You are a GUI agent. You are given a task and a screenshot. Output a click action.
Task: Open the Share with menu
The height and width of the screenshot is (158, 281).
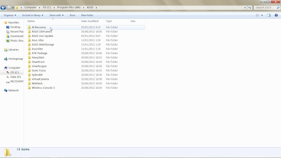[x=57, y=15]
